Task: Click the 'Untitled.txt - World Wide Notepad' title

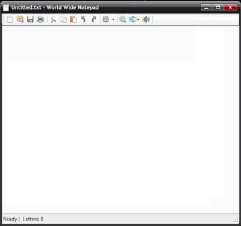Action: (55, 8)
